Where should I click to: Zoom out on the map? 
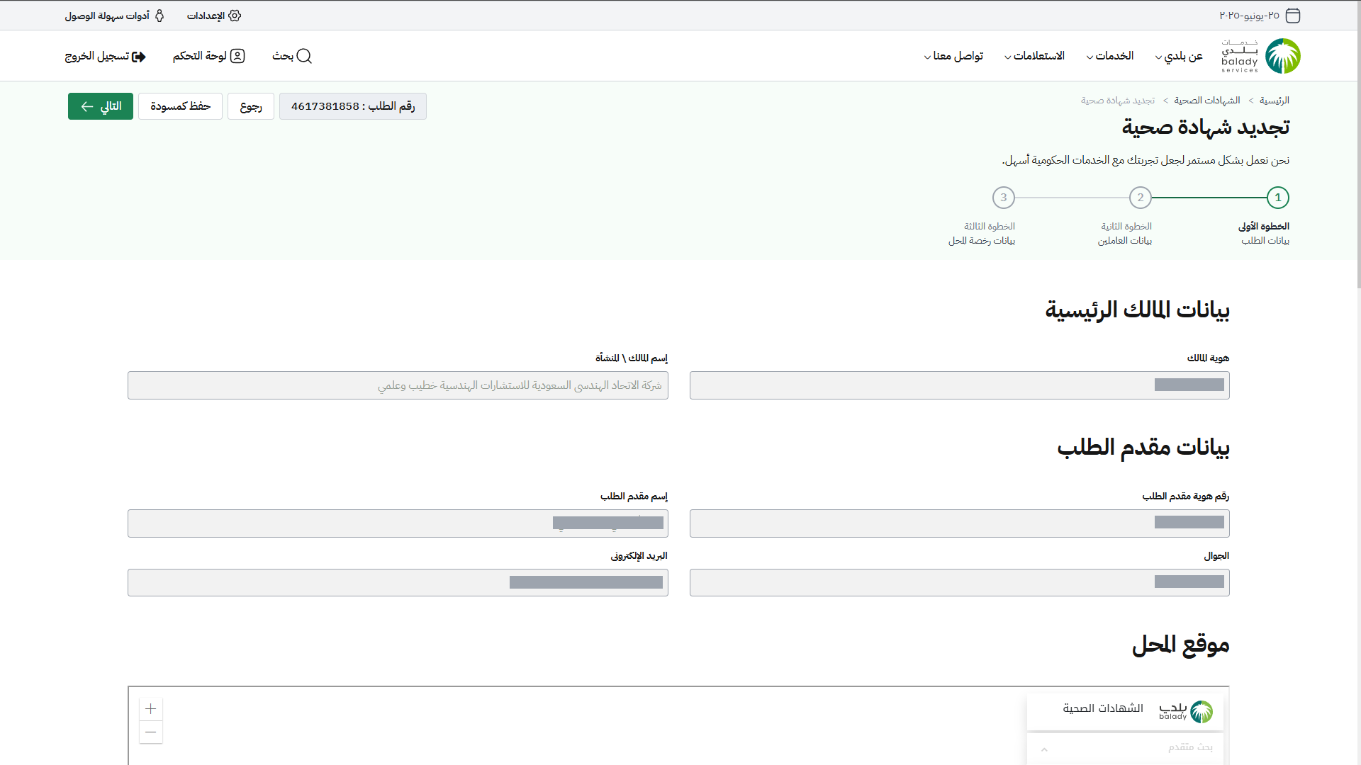coord(151,732)
